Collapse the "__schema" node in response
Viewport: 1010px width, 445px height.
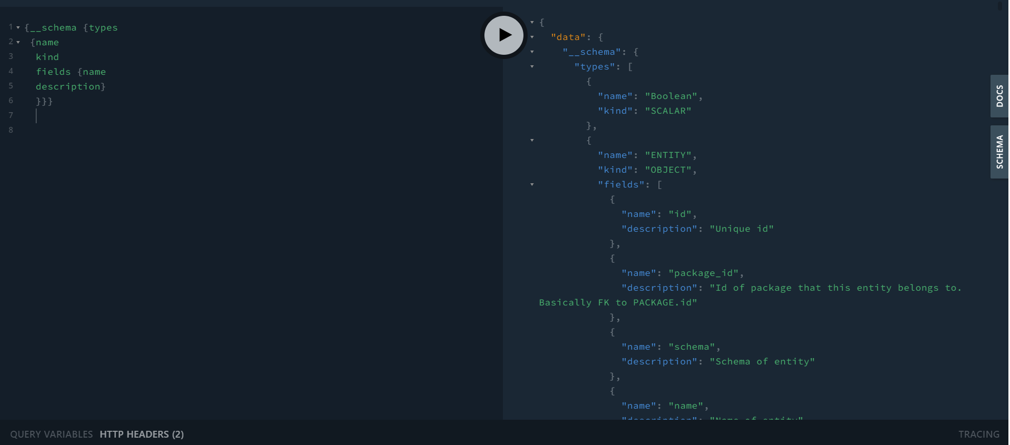pyautogui.click(x=532, y=52)
